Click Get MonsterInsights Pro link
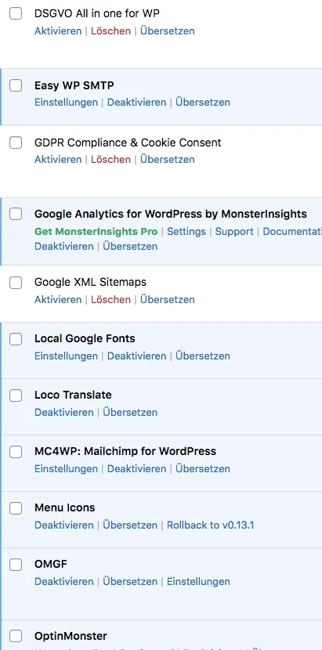This screenshot has width=322, height=650. pos(96,231)
